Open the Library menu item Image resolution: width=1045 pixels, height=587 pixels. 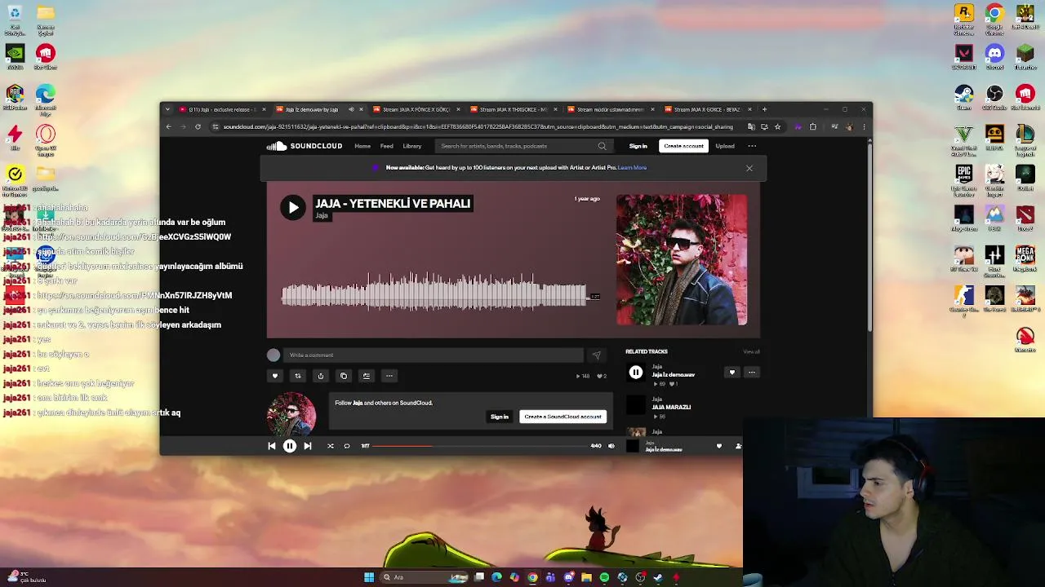(x=411, y=146)
